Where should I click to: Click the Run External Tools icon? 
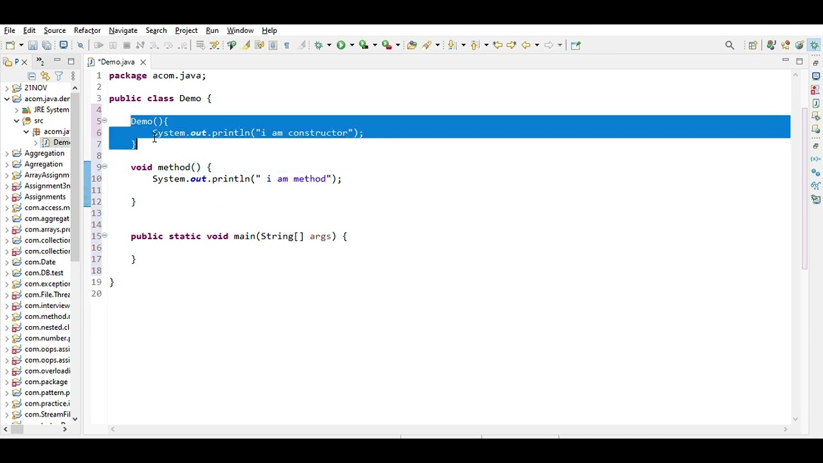(386, 45)
